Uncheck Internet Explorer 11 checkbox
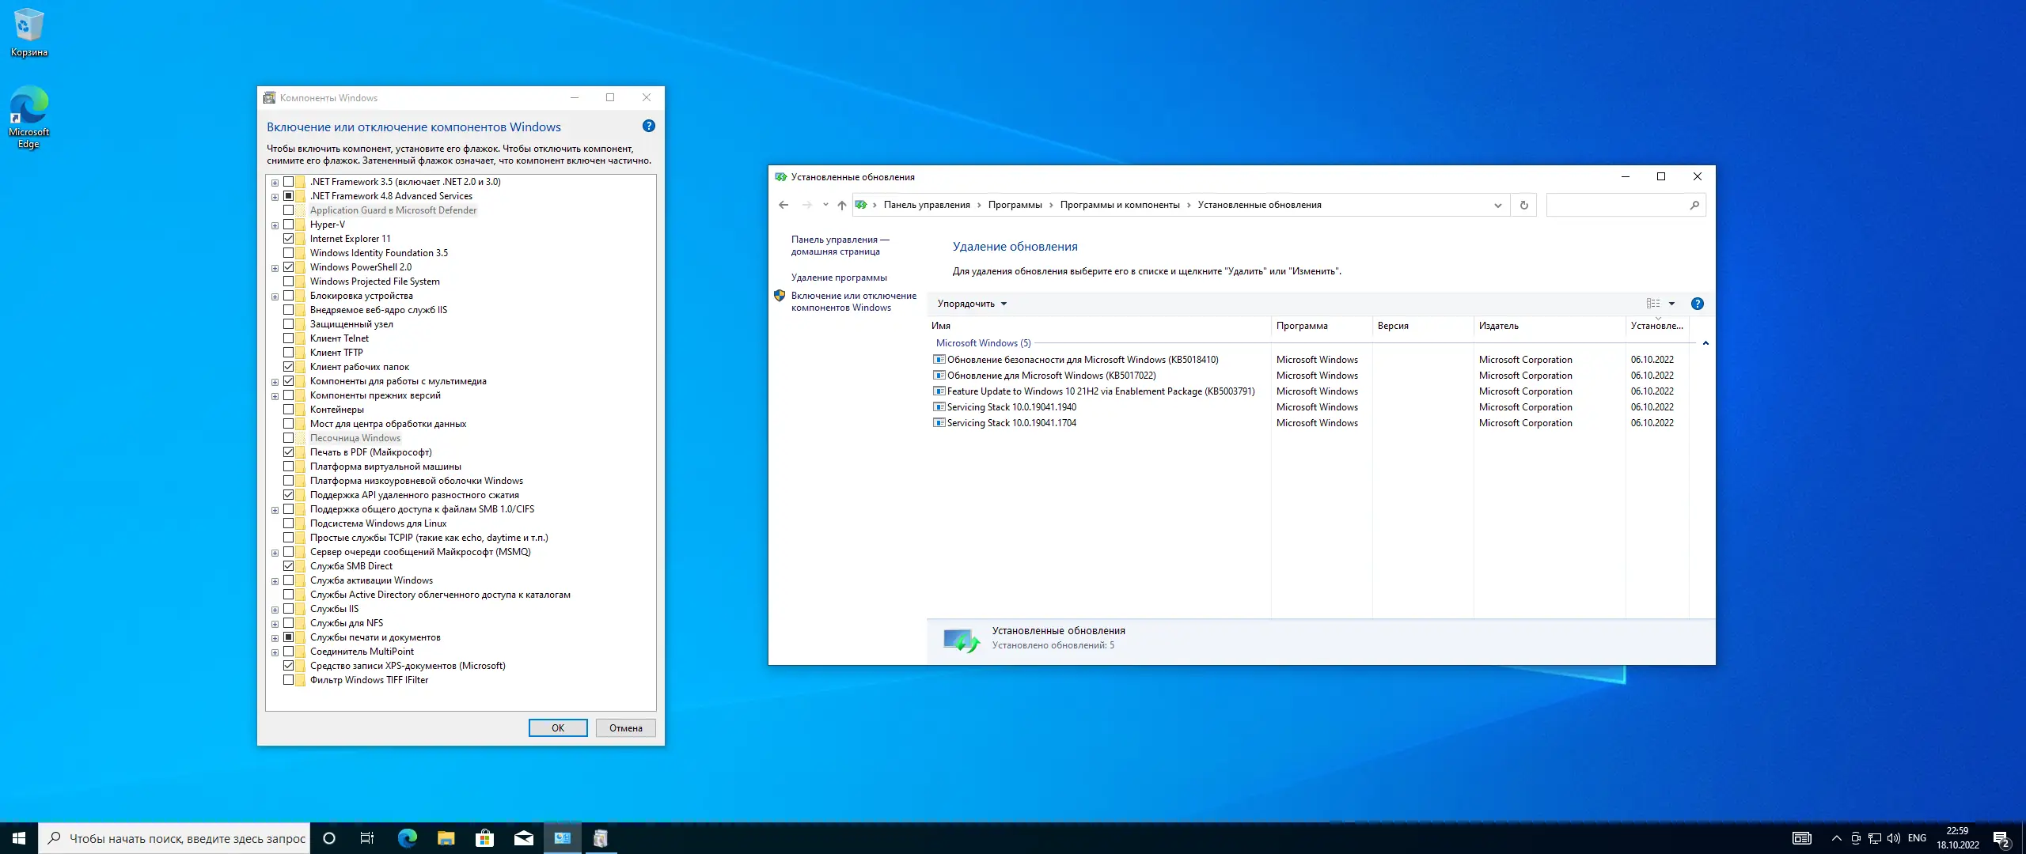The width and height of the screenshot is (2026, 854). 289,239
